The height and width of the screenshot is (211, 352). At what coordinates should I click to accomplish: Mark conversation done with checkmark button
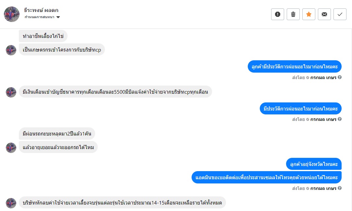point(340,14)
